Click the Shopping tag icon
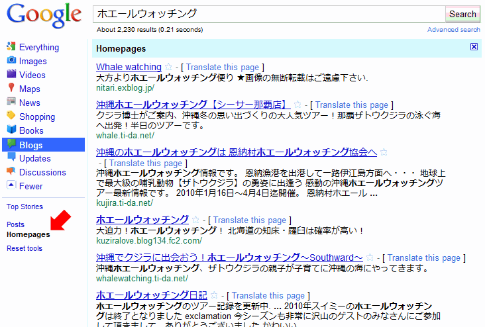The image size is (485, 327). [11, 117]
